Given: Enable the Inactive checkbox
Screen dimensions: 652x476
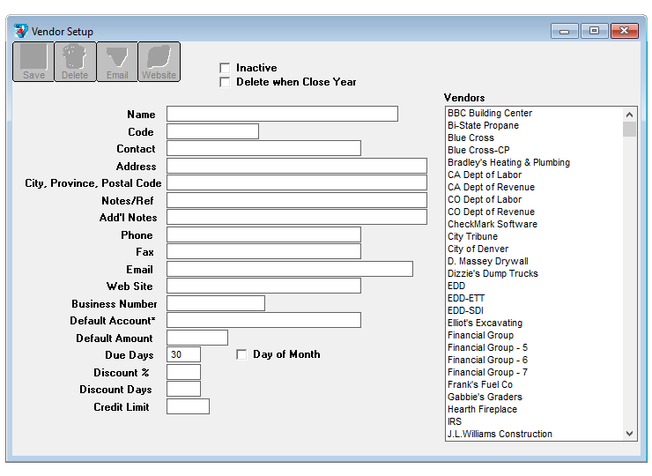Looking at the screenshot, I should [x=226, y=68].
